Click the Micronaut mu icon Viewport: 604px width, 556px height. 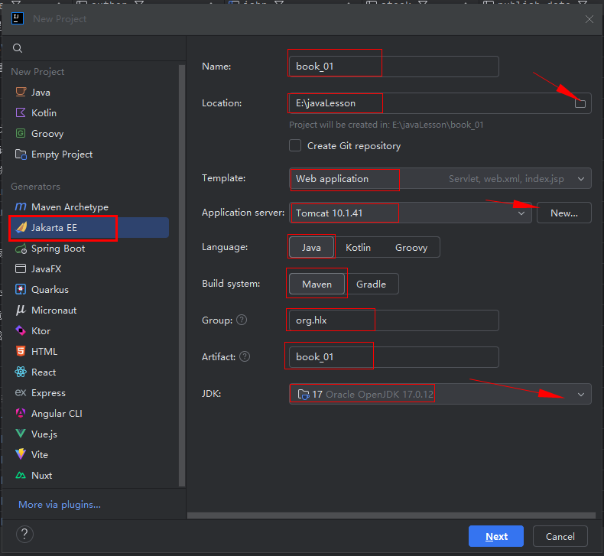point(21,311)
